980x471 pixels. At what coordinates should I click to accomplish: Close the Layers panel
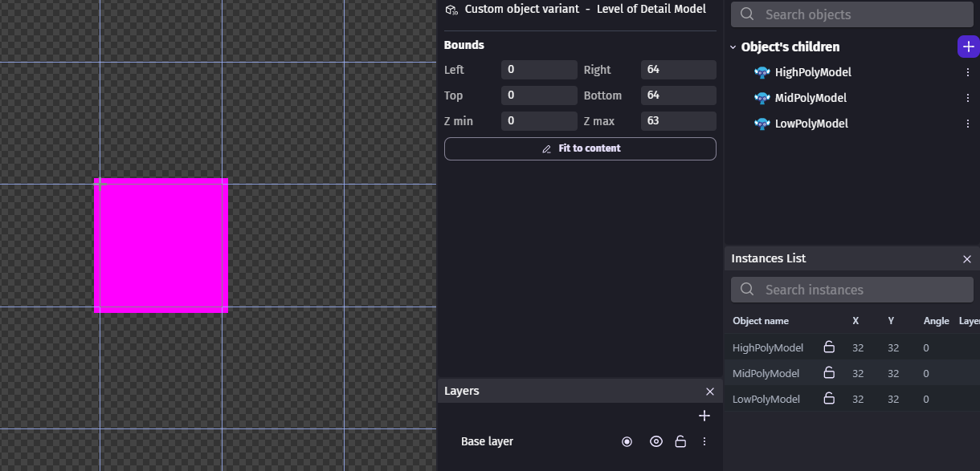point(709,392)
